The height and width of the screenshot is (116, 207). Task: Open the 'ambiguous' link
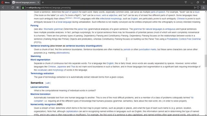point(170,29)
